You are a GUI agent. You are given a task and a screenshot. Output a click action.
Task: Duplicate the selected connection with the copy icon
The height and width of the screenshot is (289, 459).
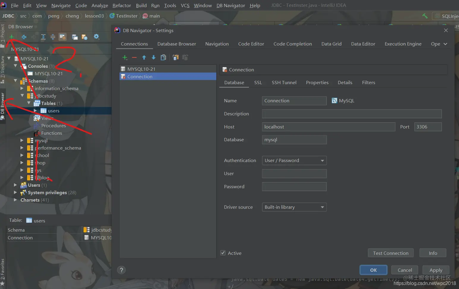point(163,57)
